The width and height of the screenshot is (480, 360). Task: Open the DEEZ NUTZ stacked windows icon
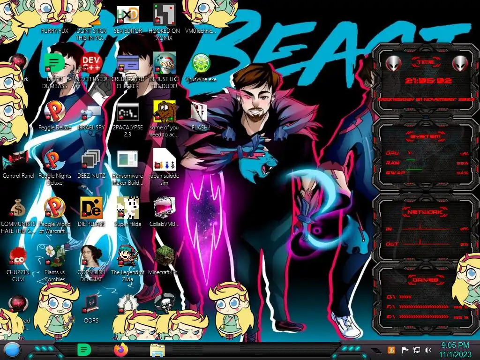pos(91,160)
